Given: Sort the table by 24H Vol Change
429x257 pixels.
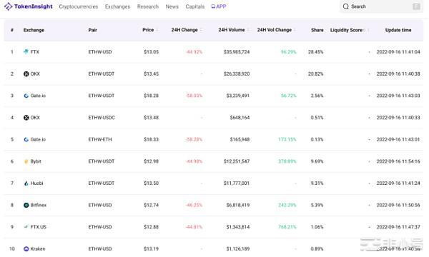Looking at the screenshot, I should click(295, 30).
